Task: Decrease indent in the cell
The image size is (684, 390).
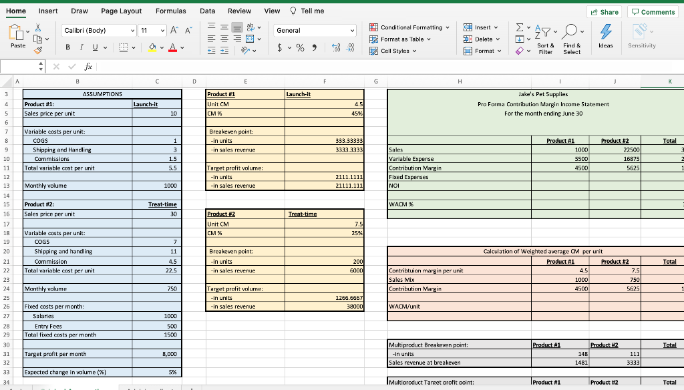Action: (x=211, y=51)
